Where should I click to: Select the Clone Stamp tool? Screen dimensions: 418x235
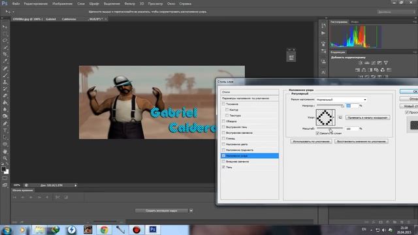5,82
